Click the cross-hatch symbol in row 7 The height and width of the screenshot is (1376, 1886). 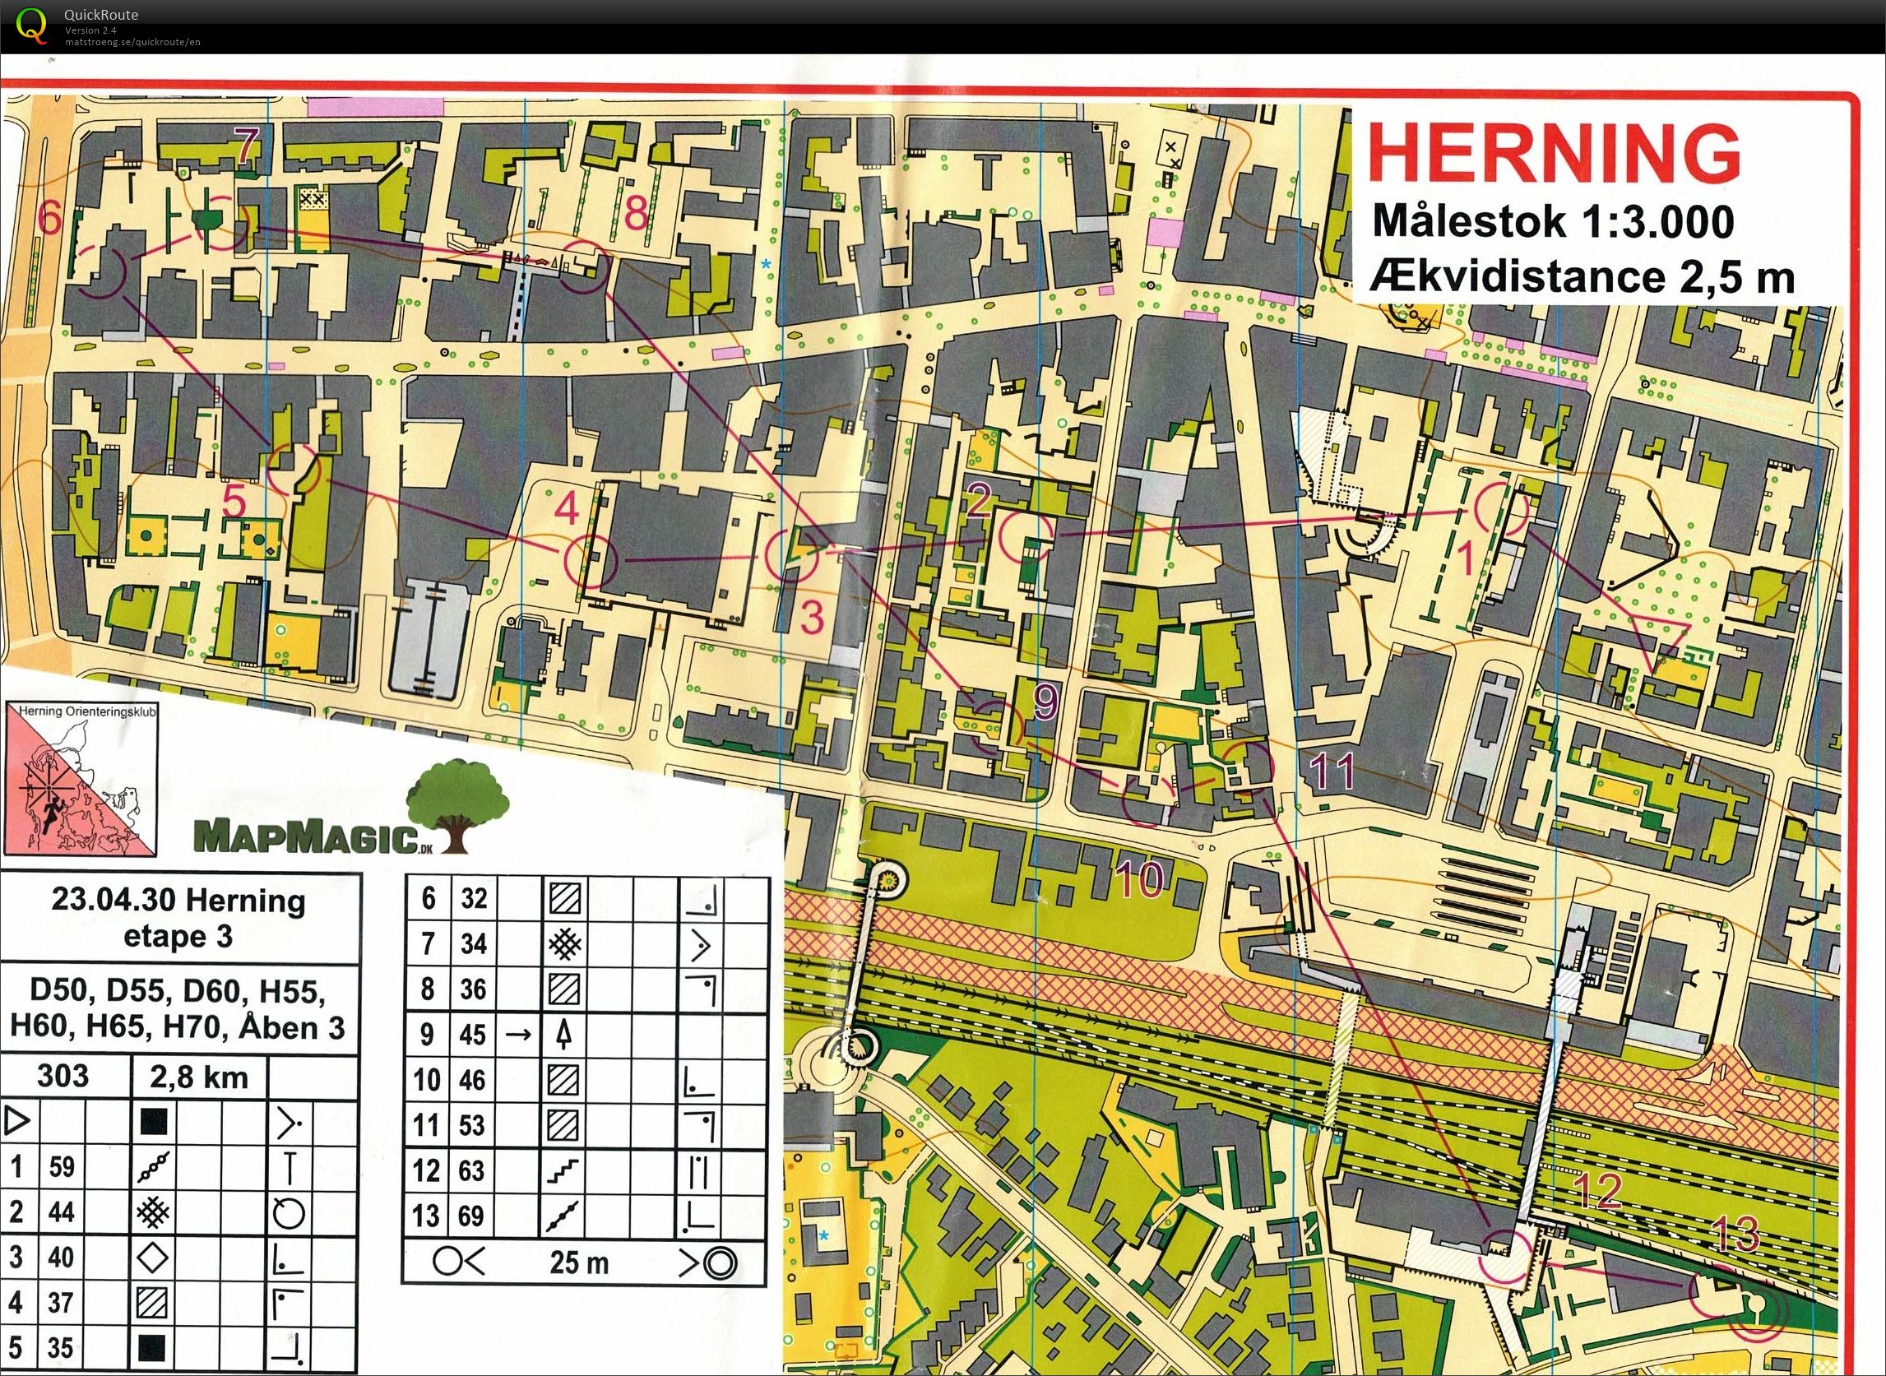[566, 943]
